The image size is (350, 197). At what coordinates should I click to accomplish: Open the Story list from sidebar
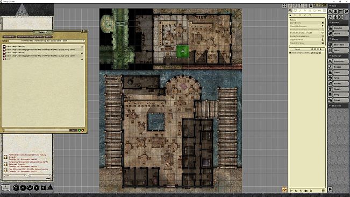point(341,95)
